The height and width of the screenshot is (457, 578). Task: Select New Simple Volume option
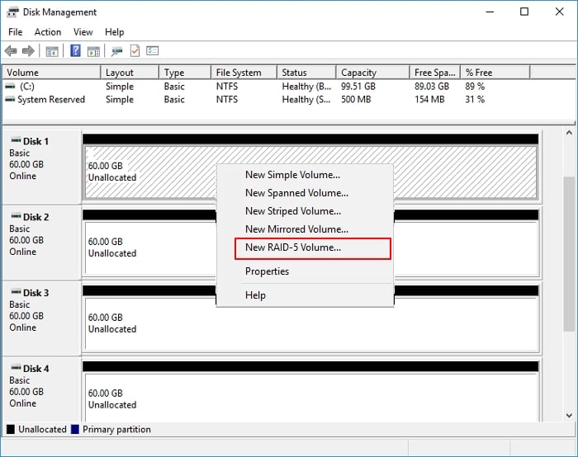pyautogui.click(x=292, y=175)
